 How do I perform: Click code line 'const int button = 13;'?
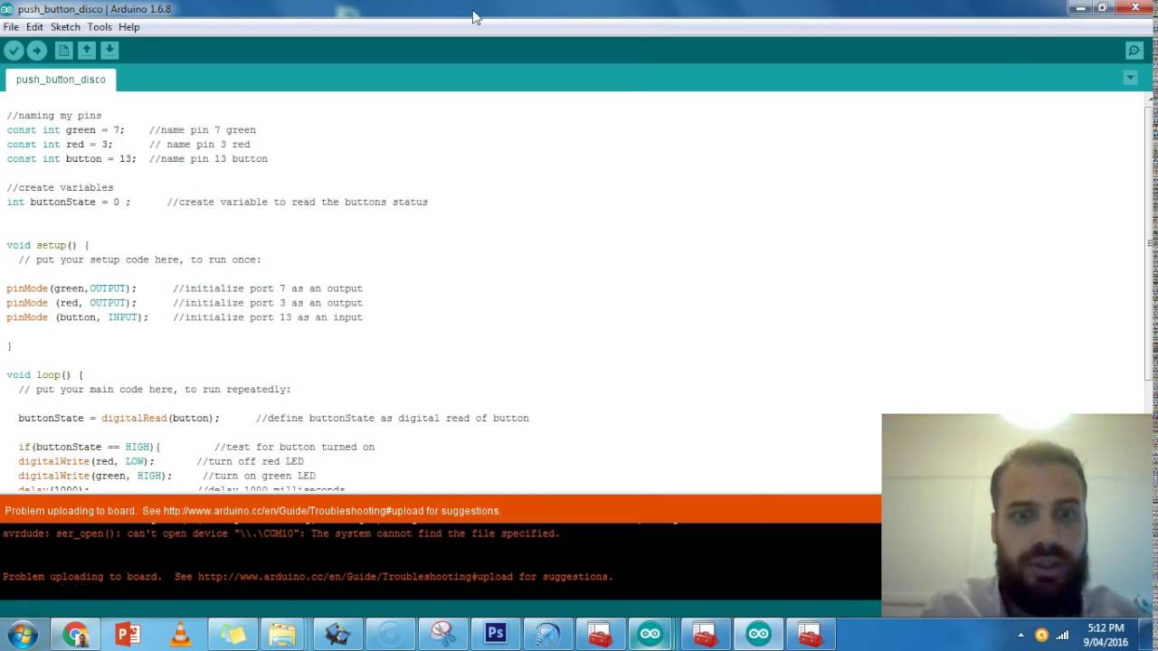71,159
